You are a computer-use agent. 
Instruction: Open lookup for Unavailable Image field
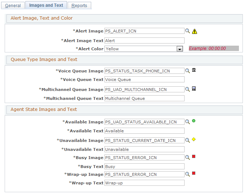187,140
